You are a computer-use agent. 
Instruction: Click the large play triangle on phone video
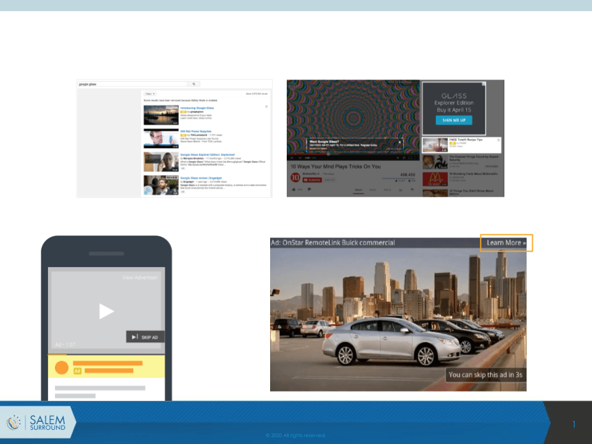(x=106, y=311)
